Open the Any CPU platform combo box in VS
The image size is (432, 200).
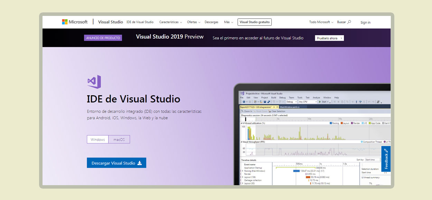(x=308, y=102)
